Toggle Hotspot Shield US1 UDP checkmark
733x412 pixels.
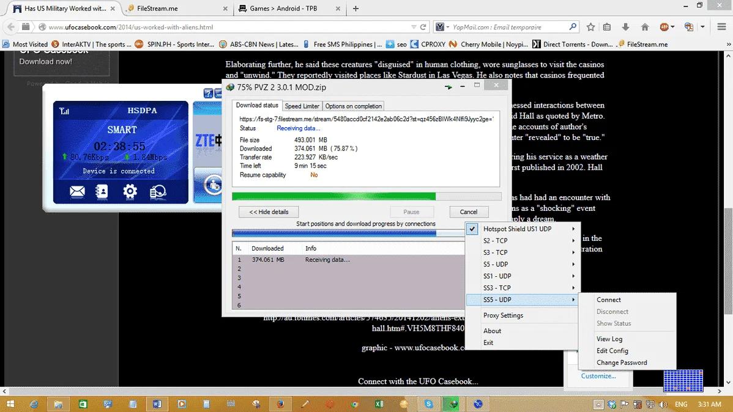coord(472,229)
